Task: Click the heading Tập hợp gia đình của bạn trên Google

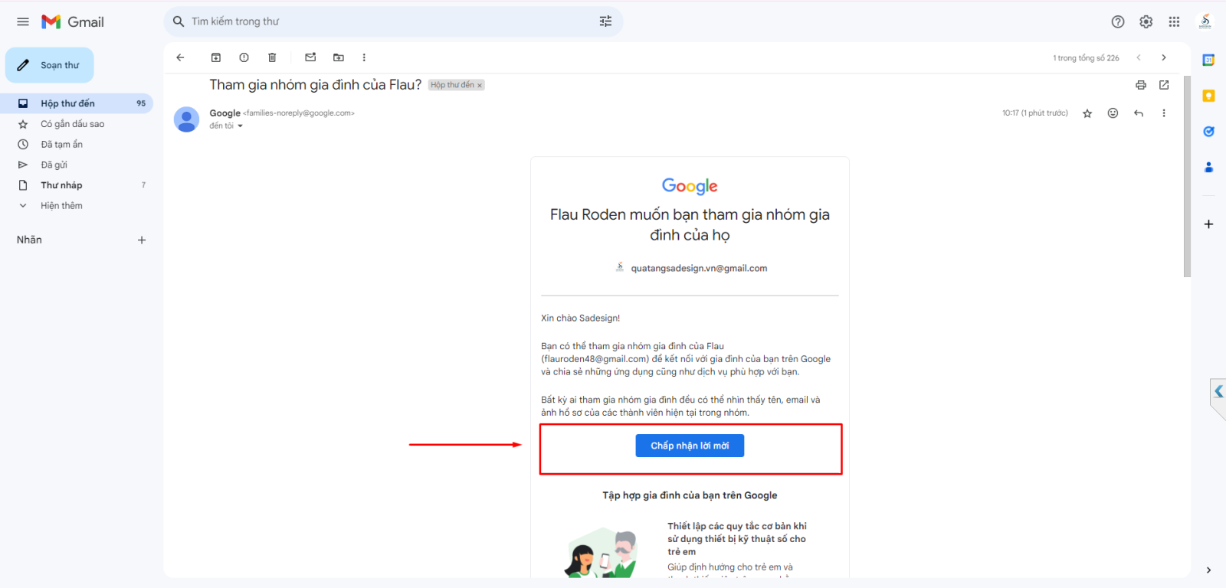Action: point(690,495)
